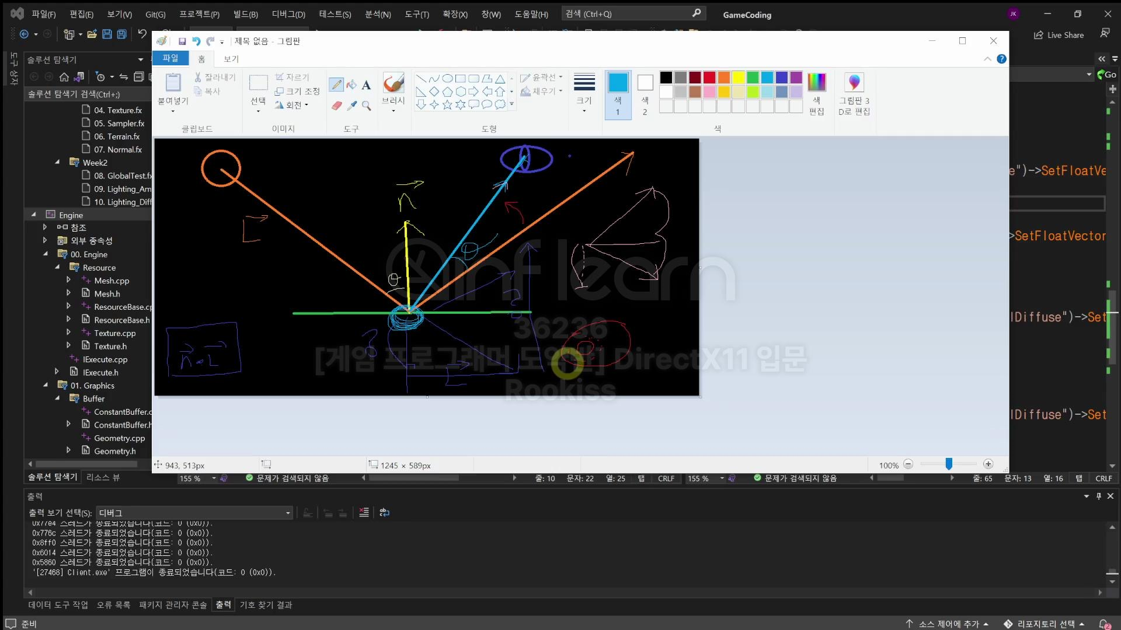Expand the Mesh.cpp tree node
This screenshot has height=630, width=1121.
tap(68, 280)
